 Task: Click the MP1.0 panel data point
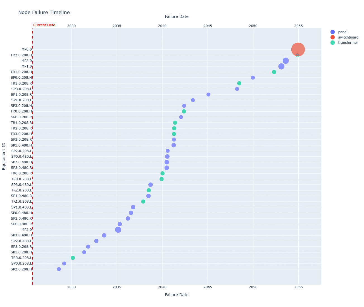[281, 66]
